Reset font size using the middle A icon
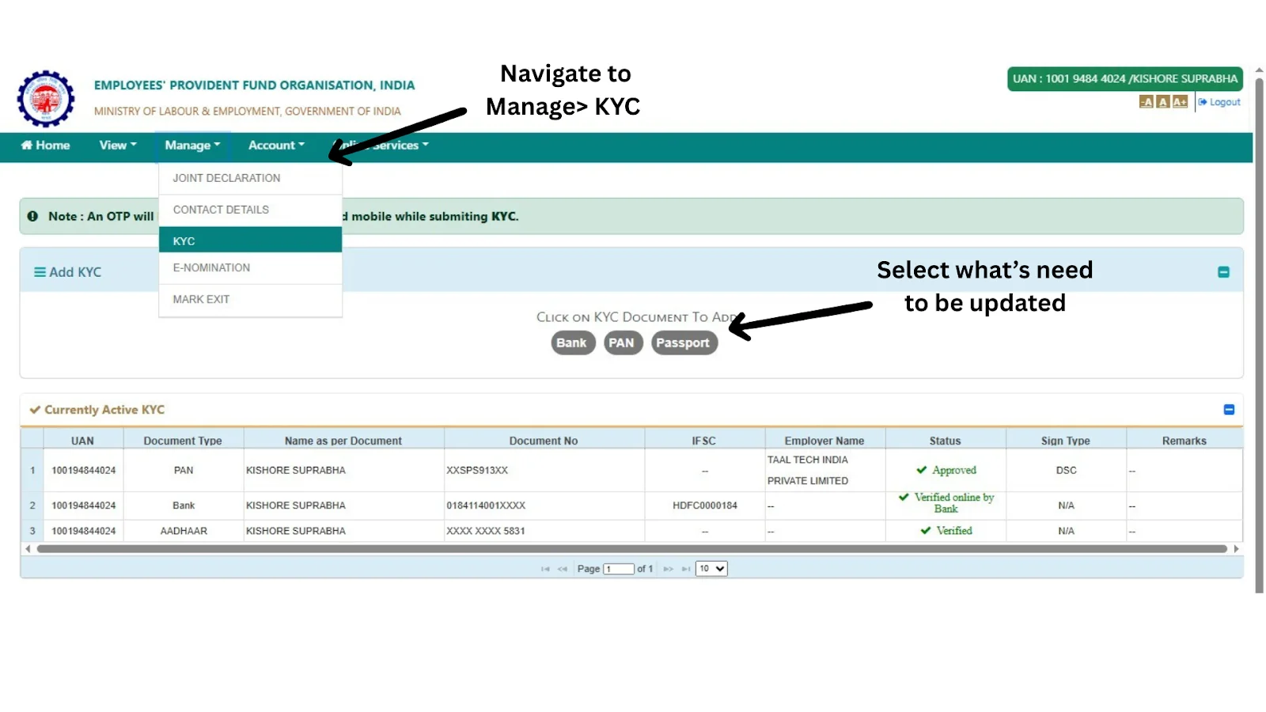1266x712 pixels. click(x=1162, y=101)
